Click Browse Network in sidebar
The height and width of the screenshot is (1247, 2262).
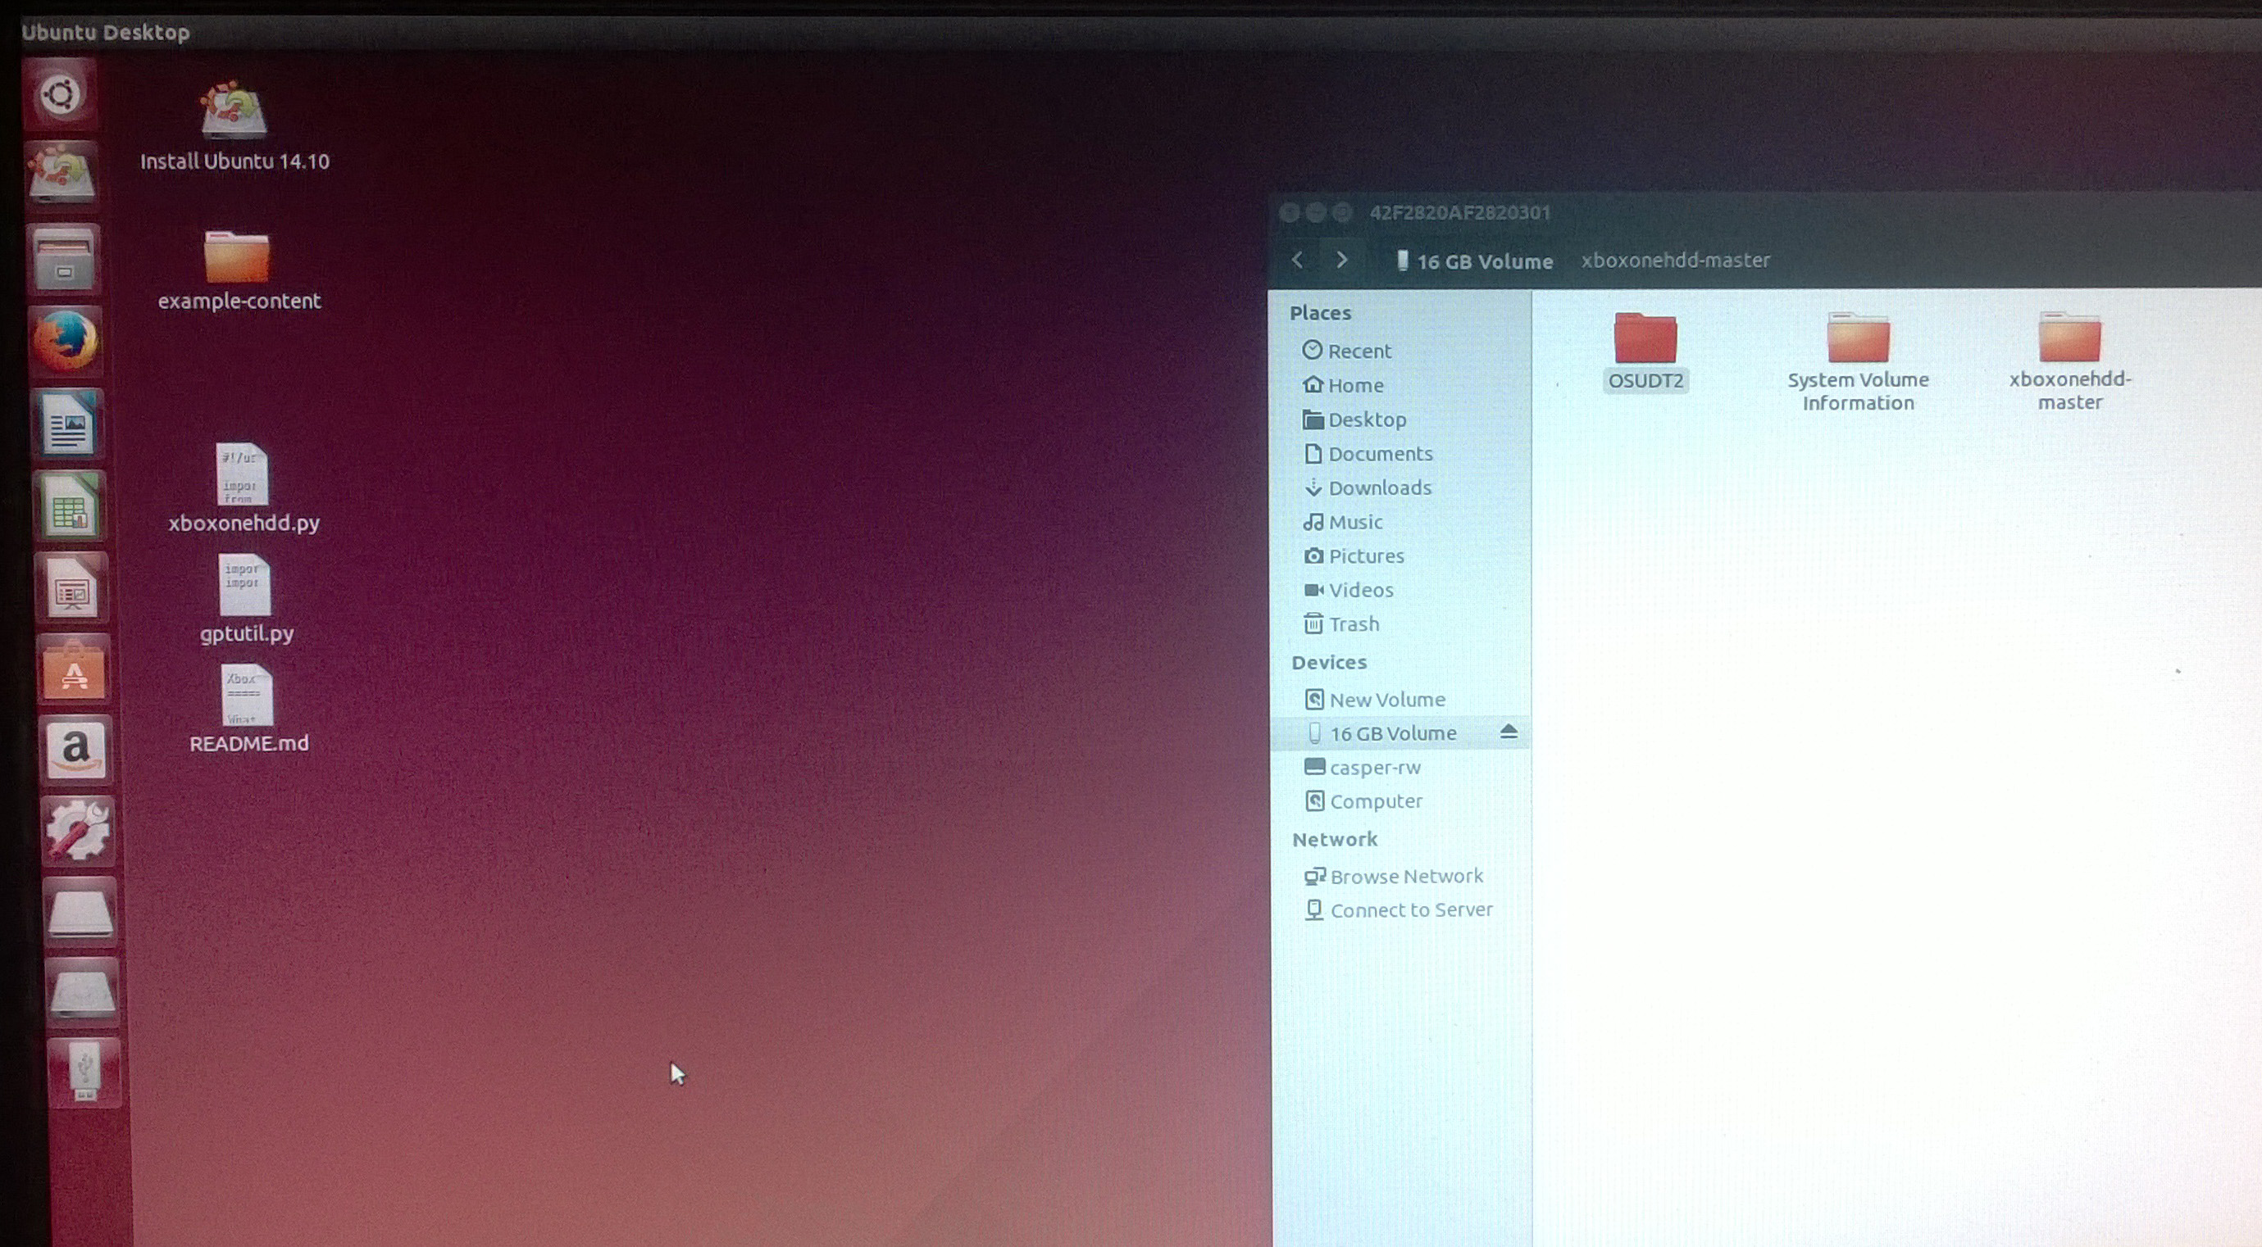pyautogui.click(x=1406, y=876)
